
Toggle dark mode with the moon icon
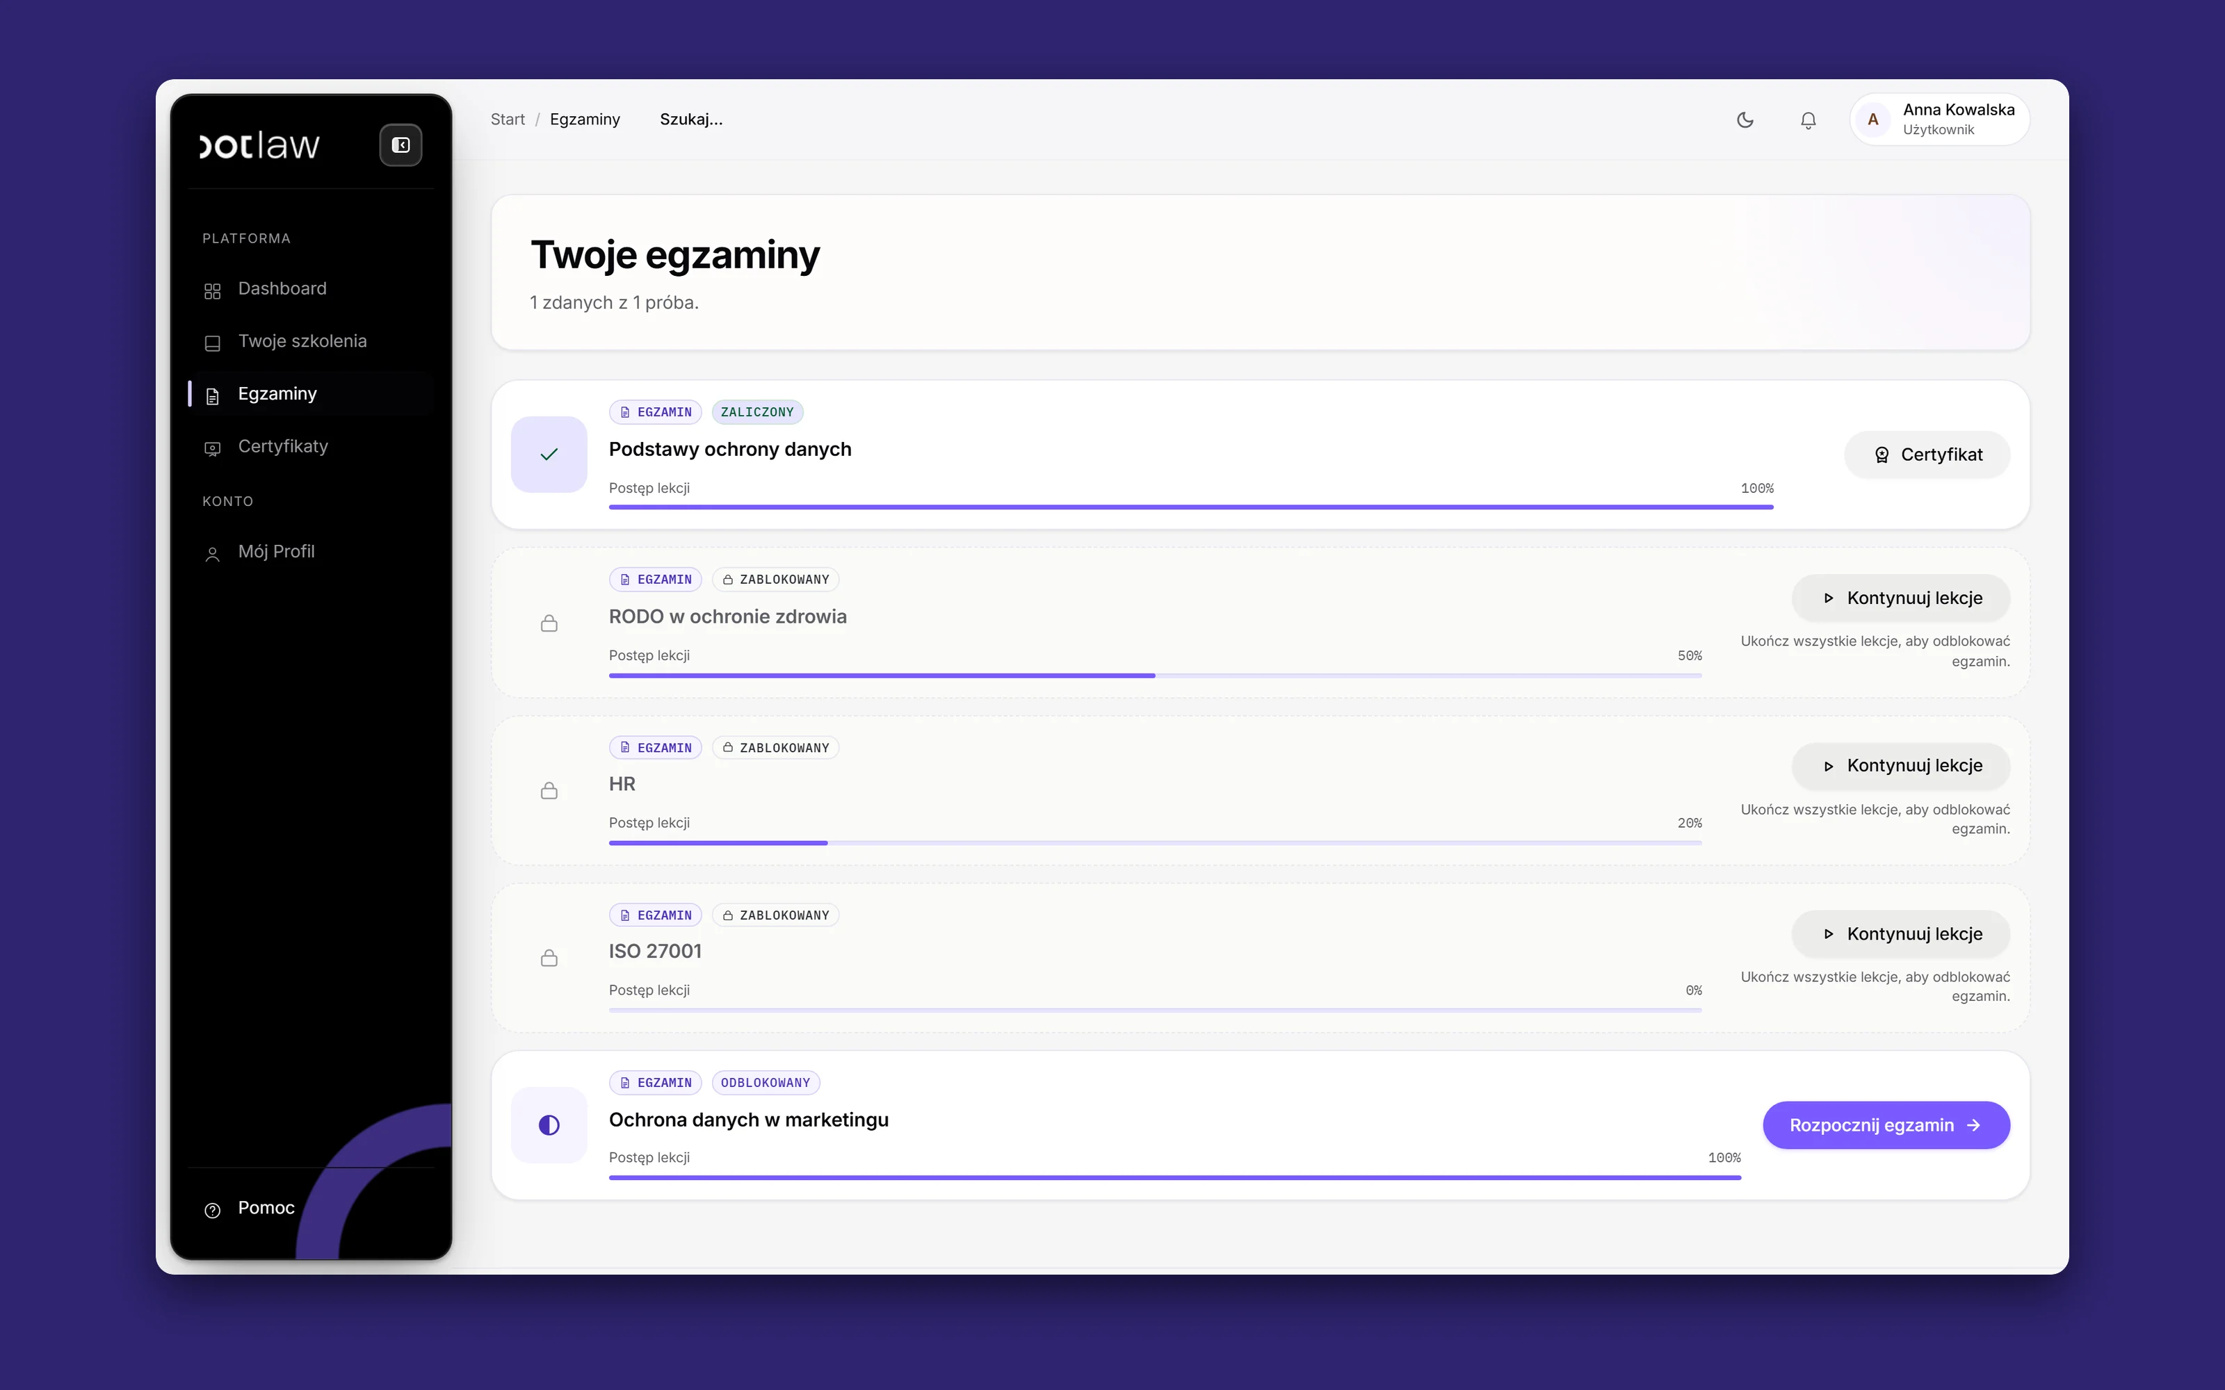click(x=1744, y=120)
